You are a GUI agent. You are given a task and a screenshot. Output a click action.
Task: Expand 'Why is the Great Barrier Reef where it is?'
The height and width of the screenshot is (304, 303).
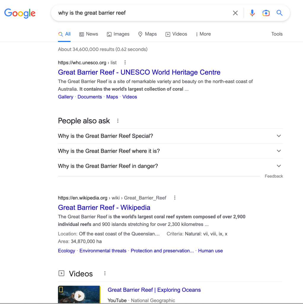[279, 151]
